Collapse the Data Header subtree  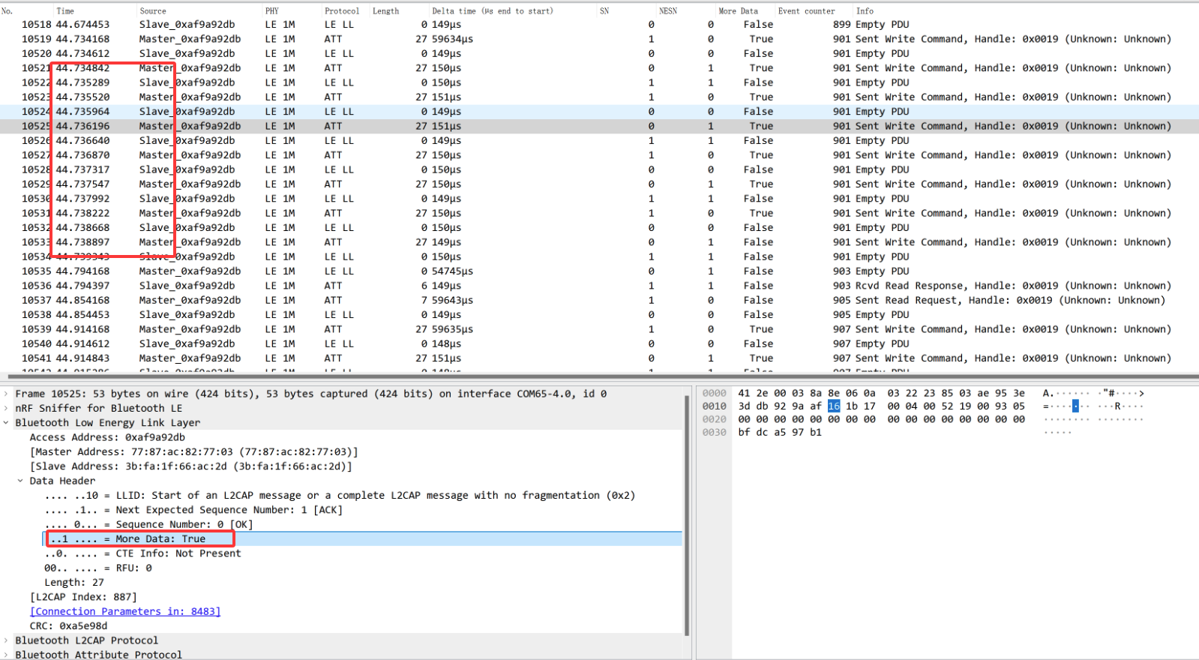[20, 481]
